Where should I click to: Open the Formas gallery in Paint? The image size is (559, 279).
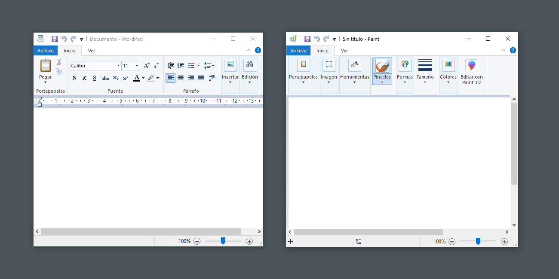405,76
